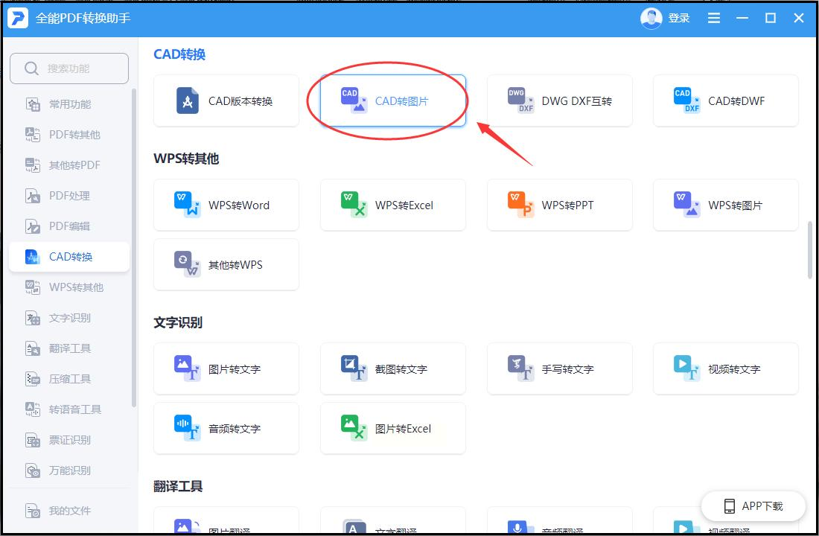Start 图片转文字 recognition
This screenshot has width=819, height=536.
coord(226,368)
